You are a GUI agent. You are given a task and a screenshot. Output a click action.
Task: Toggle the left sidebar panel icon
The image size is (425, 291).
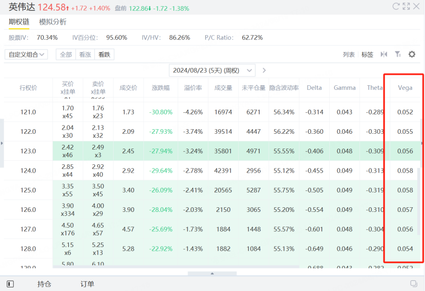[x=10, y=284]
